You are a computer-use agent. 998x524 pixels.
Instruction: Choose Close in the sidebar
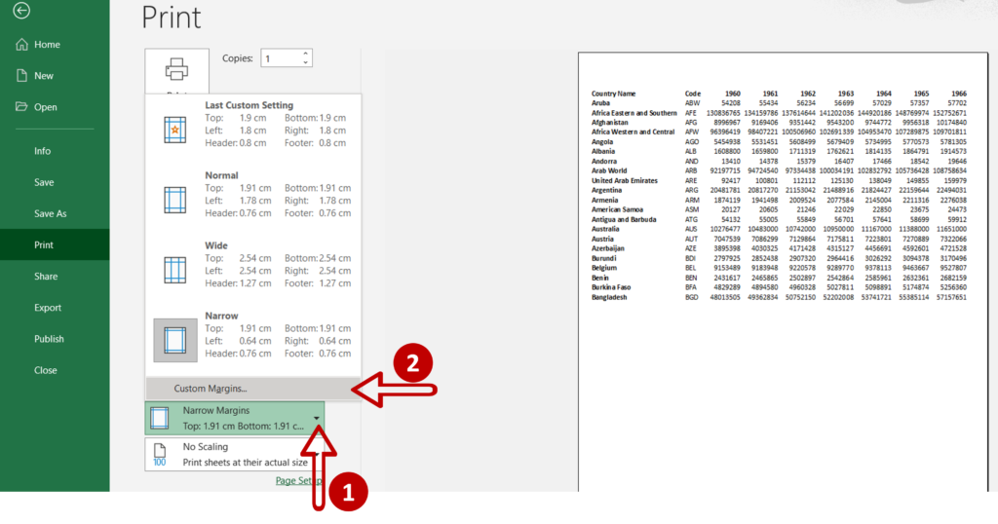46,370
